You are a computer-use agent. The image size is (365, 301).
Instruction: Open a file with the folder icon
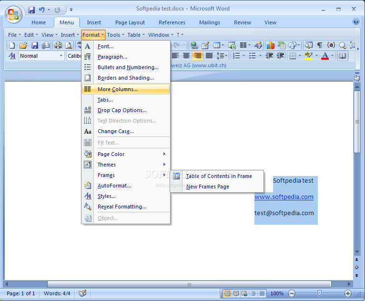pos(23,45)
